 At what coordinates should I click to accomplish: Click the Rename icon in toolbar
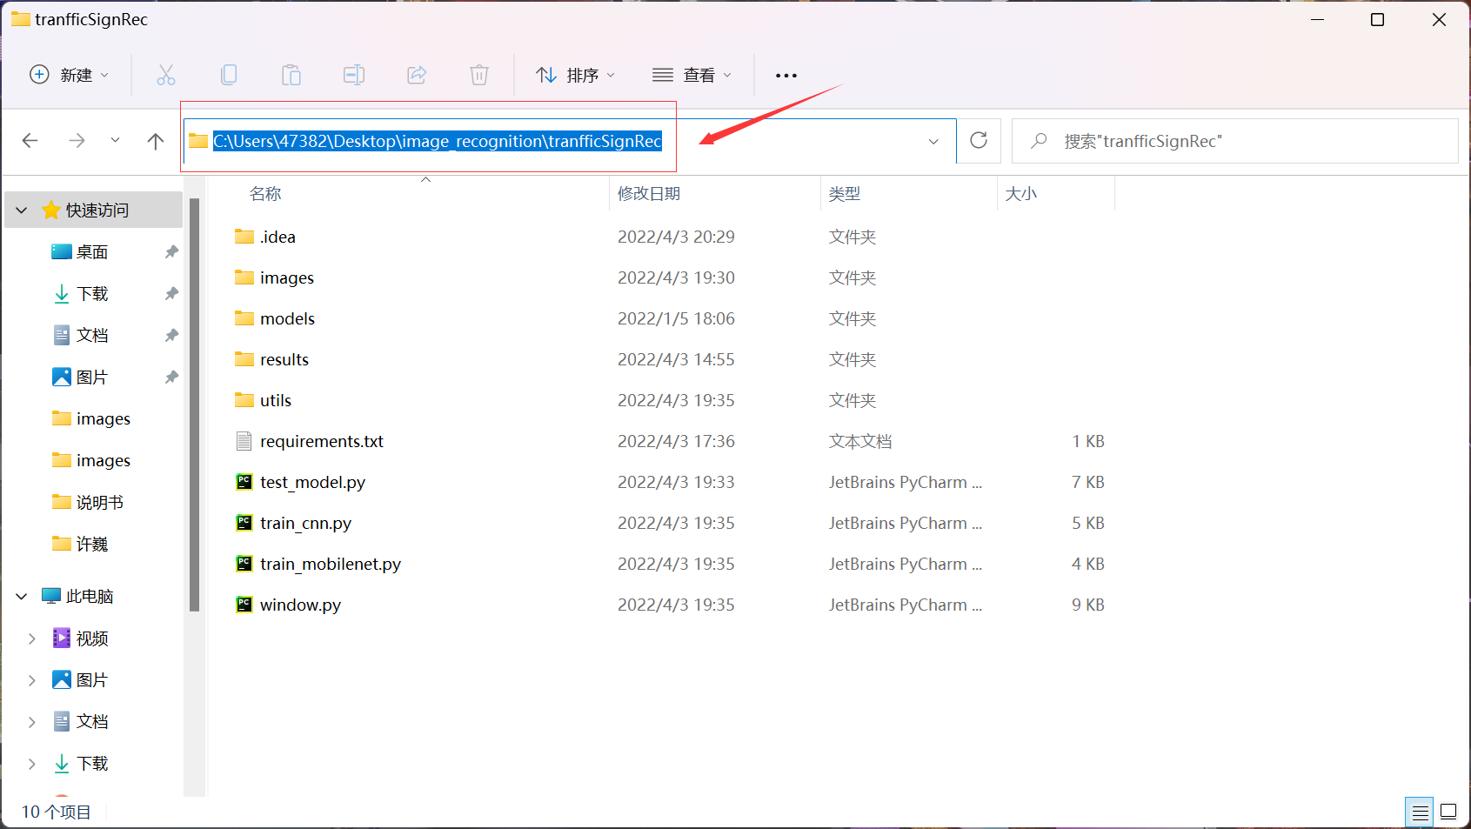coord(354,75)
